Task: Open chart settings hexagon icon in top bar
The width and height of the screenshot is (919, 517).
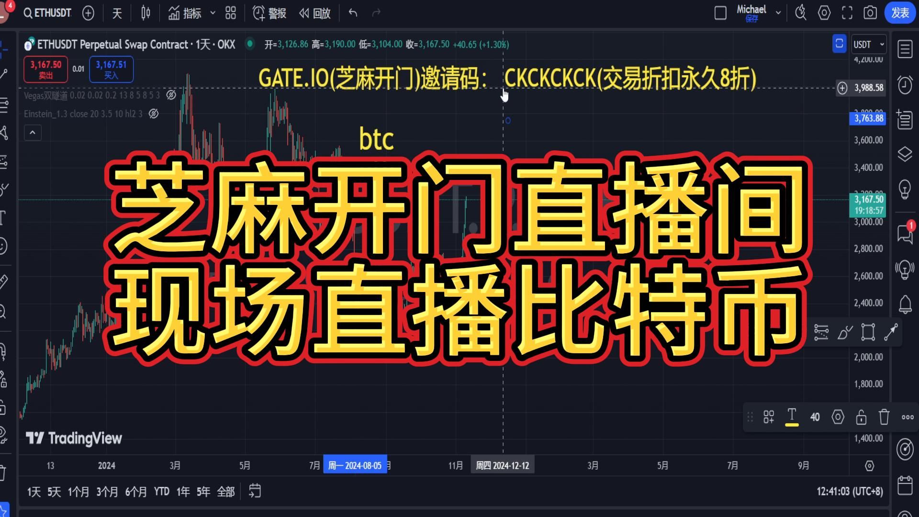Action: coord(824,13)
